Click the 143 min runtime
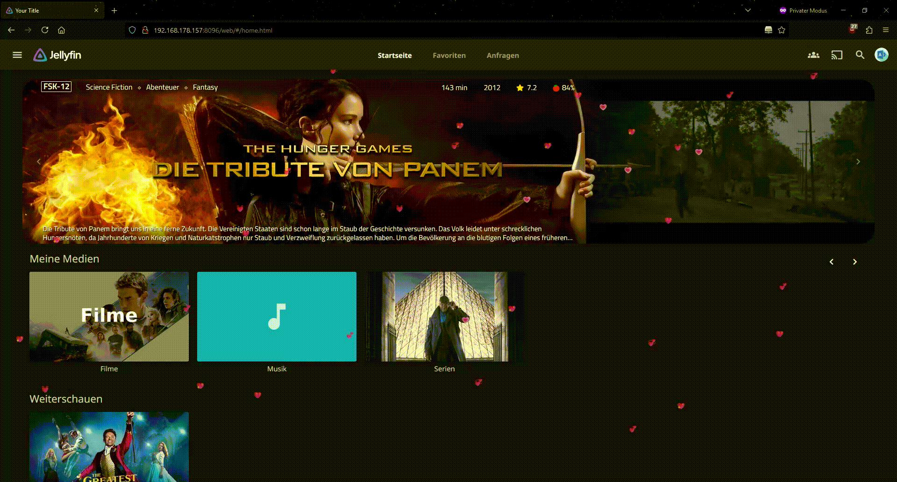This screenshot has width=897, height=482. point(454,88)
